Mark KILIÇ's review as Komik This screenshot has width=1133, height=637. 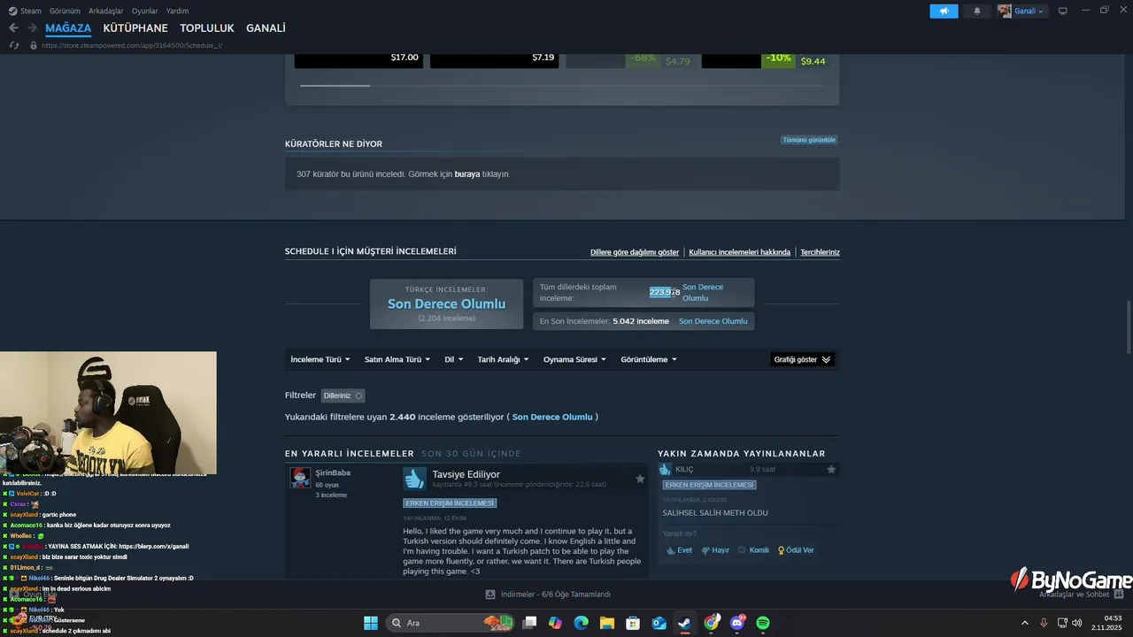(753, 550)
